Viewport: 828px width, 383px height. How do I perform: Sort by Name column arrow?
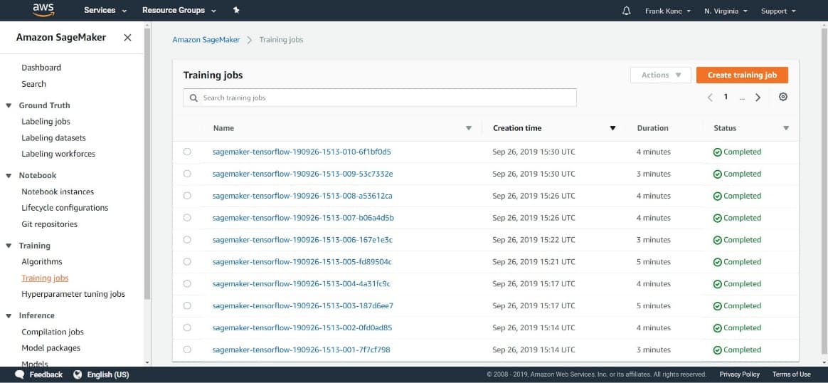point(468,128)
